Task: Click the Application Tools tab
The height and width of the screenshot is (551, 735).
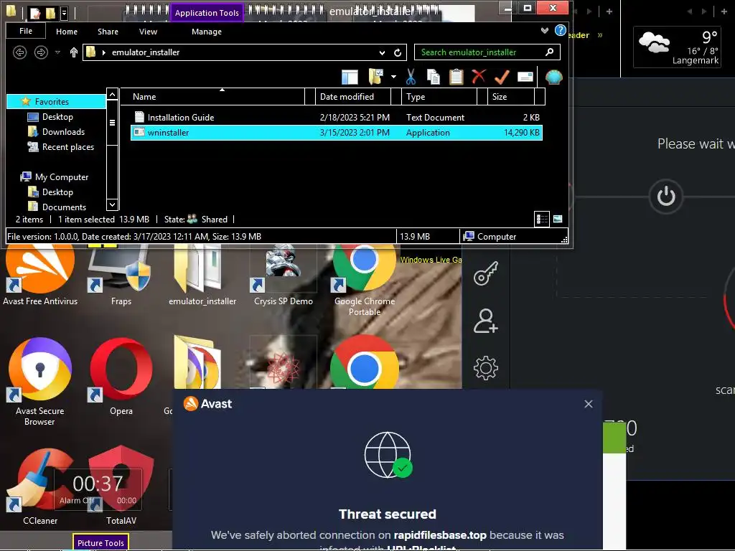Action: pyautogui.click(x=207, y=13)
